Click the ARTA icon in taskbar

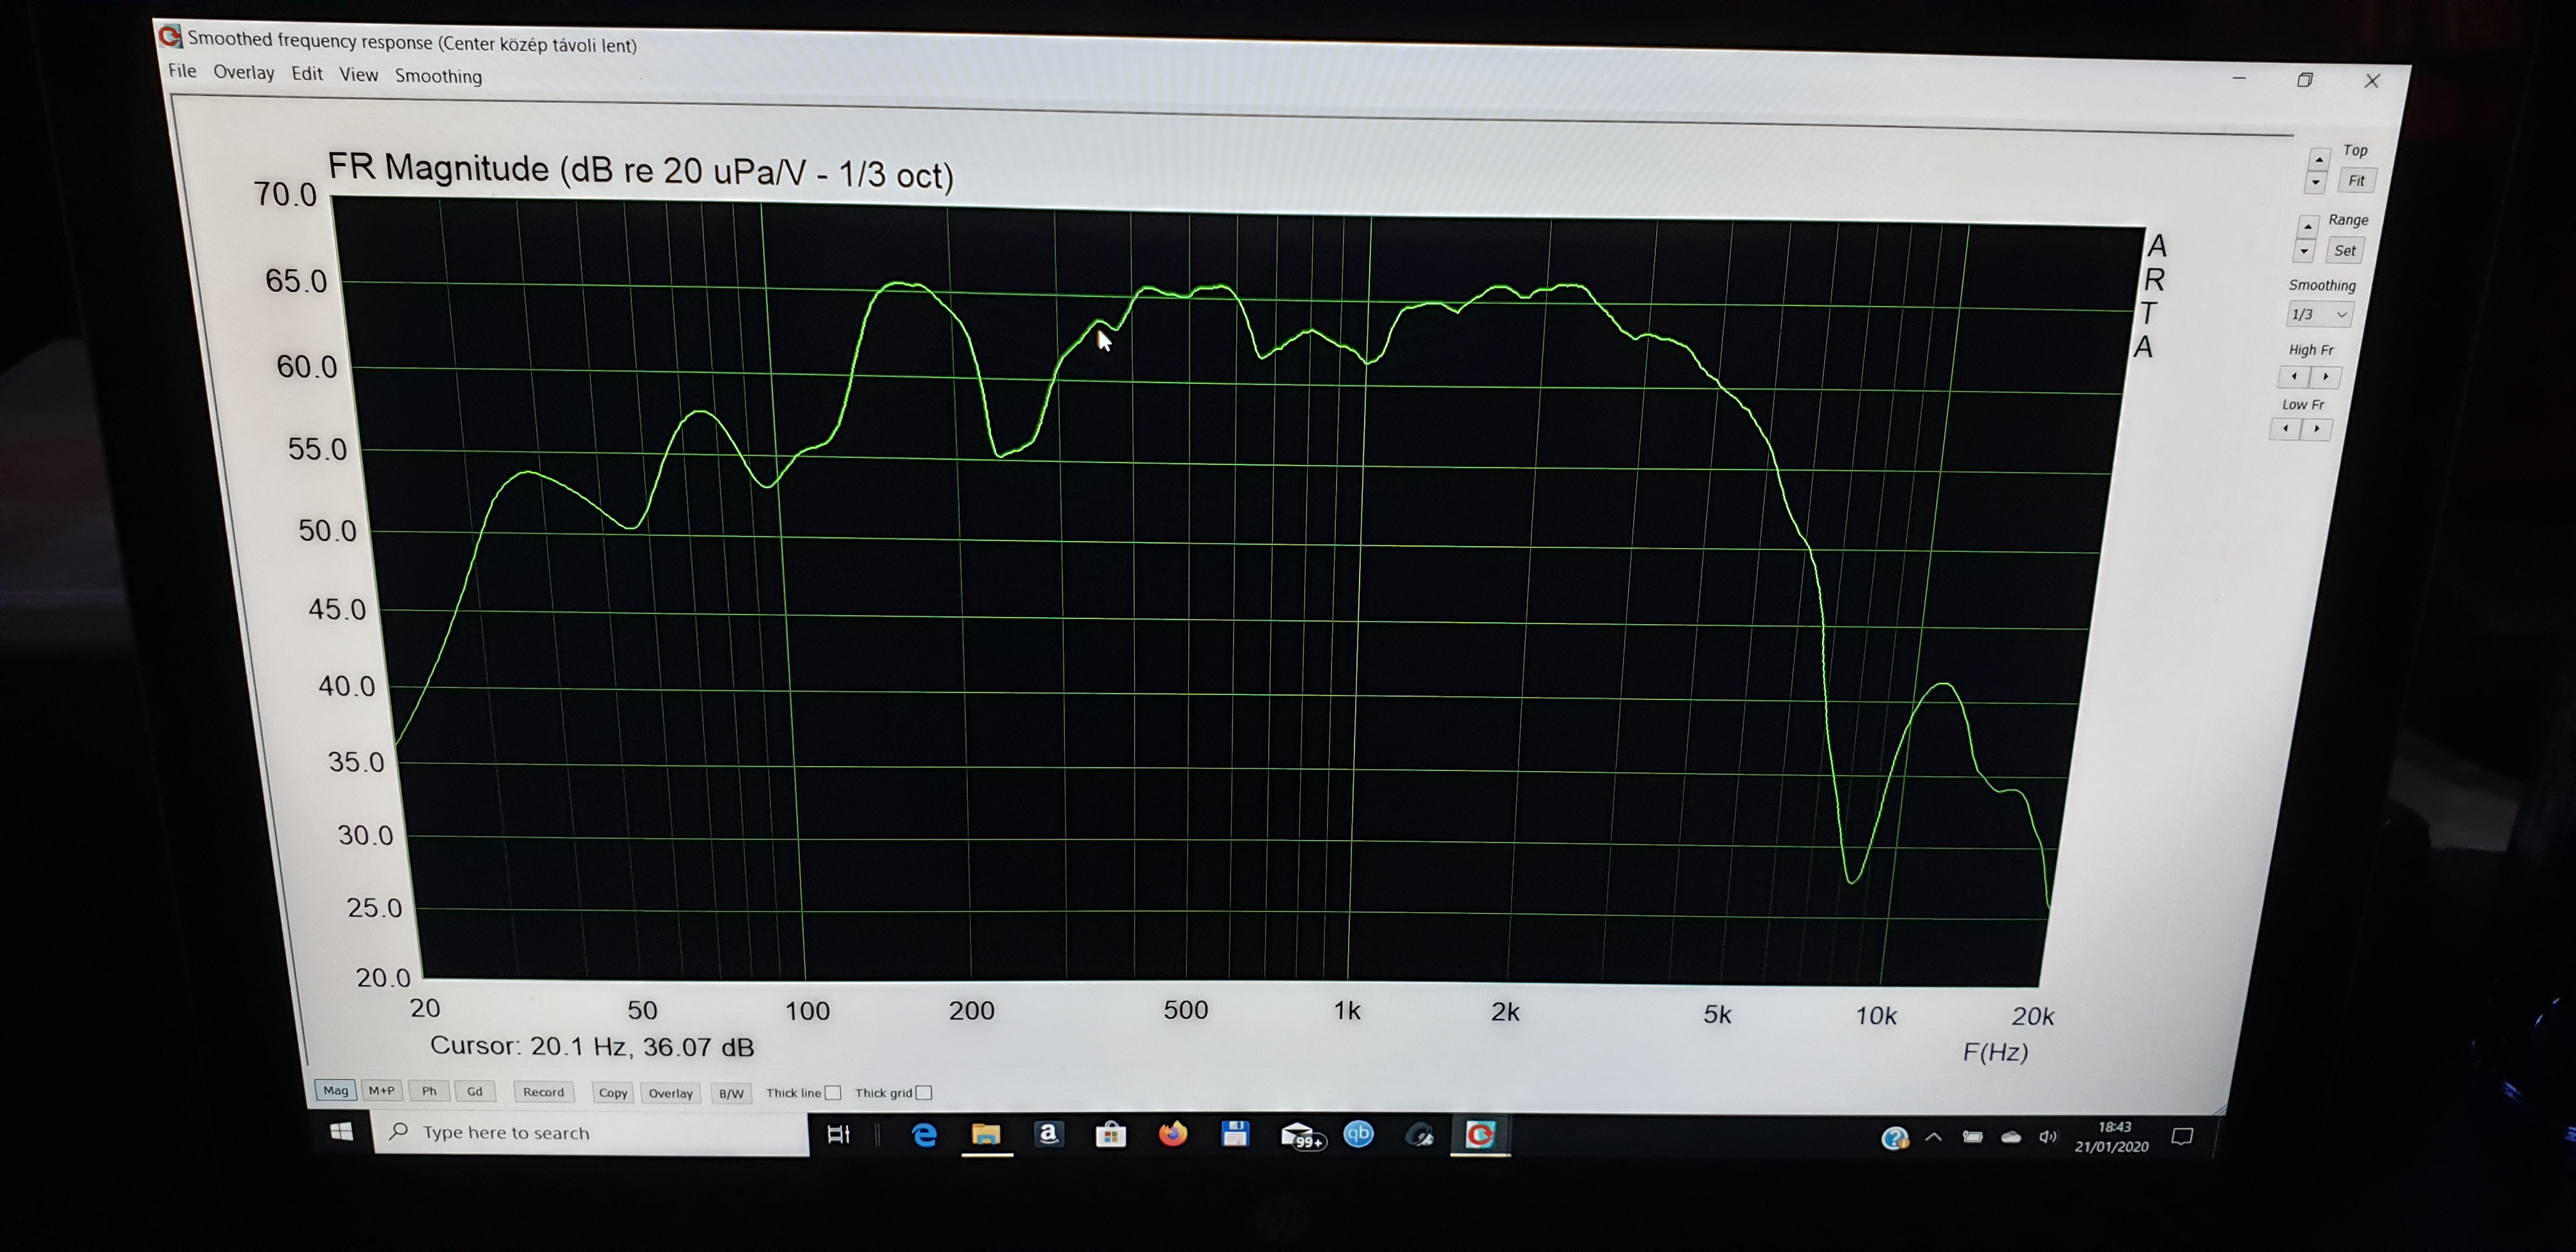(1480, 1135)
